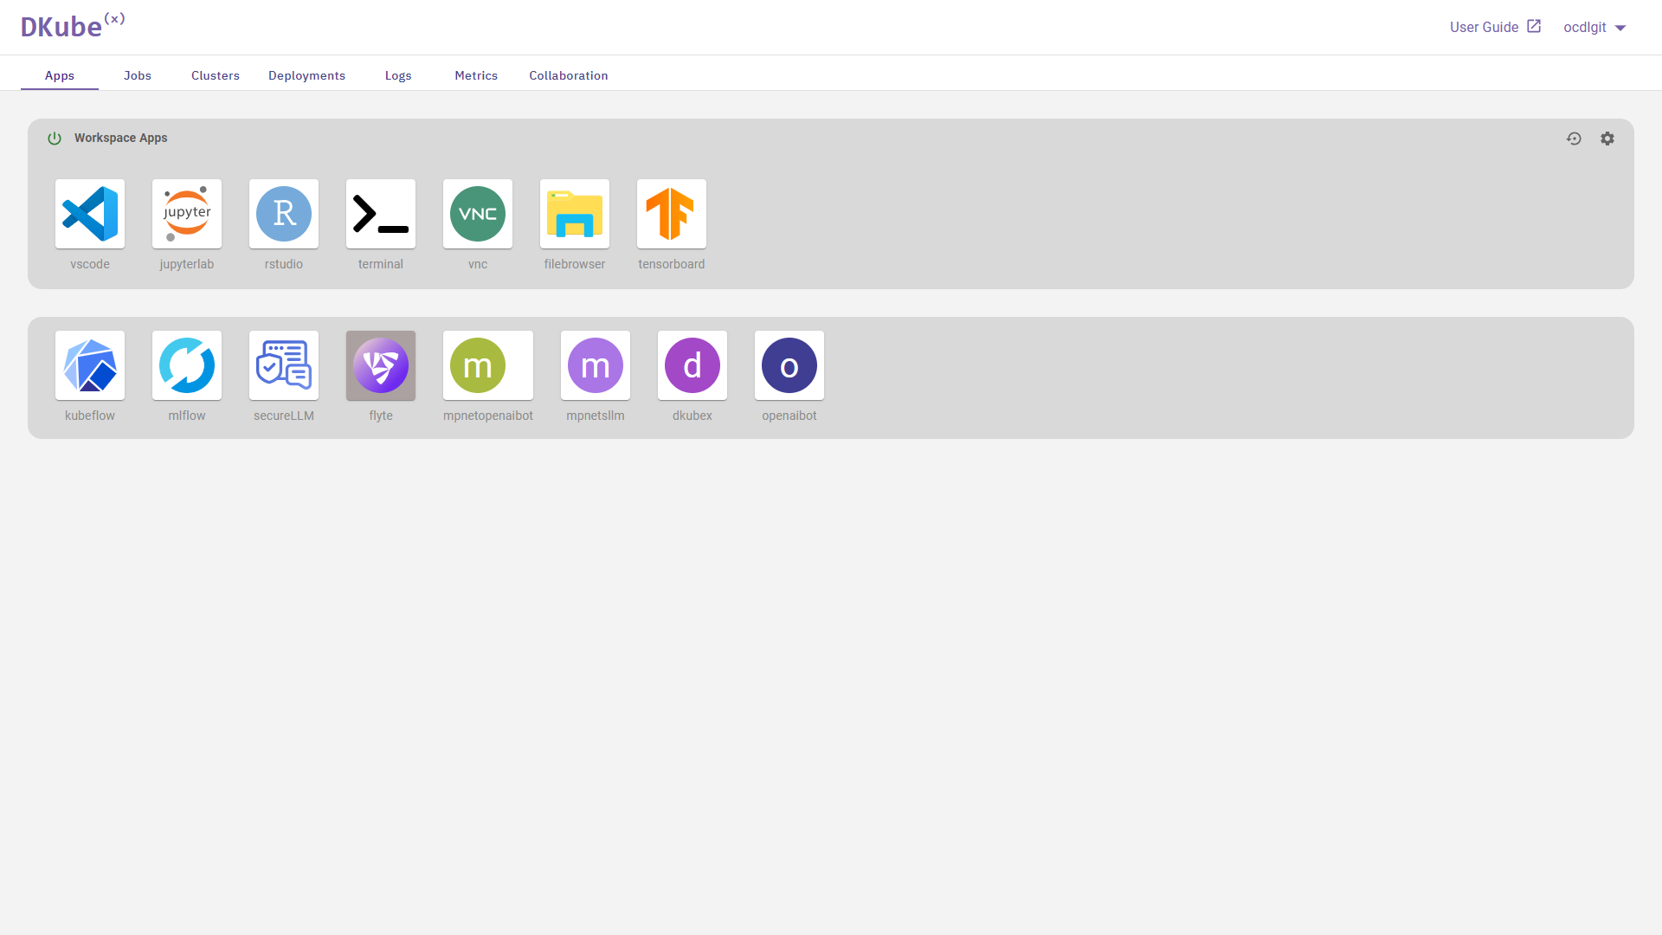Image resolution: width=1662 pixels, height=935 pixels.
Task: Open Workspace Apps settings gear
Action: pyautogui.click(x=1607, y=139)
